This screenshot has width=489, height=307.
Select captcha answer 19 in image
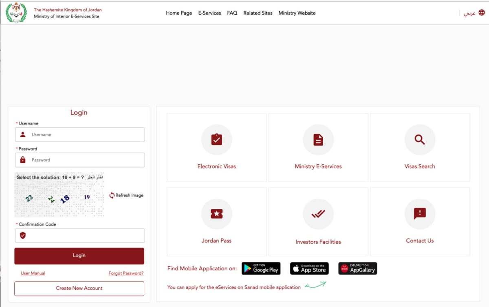tap(87, 197)
